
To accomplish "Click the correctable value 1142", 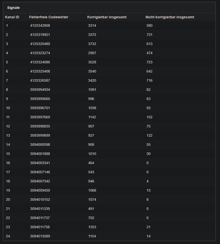I will click(92, 117).
